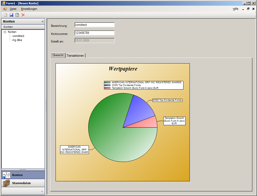257x196 pixels.
Task: Click the Form1 title bar application icon
Action: tap(4, 3)
